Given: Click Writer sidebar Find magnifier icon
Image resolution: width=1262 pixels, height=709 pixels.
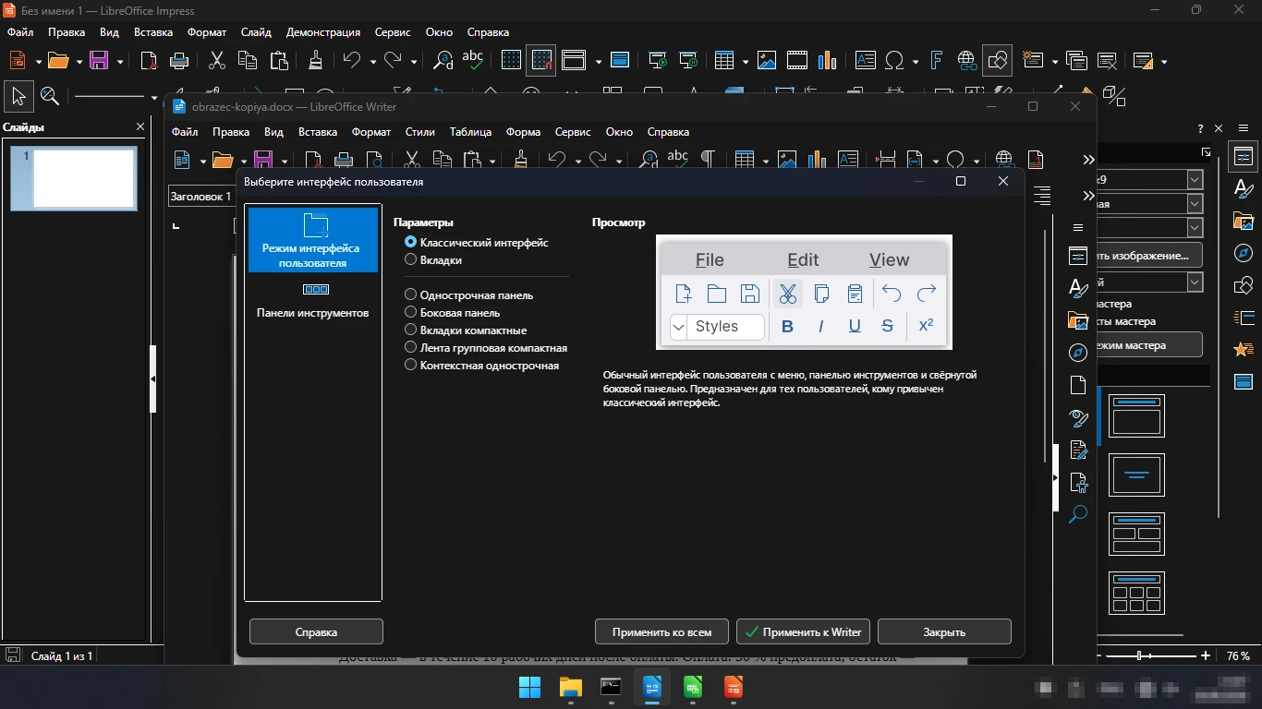Looking at the screenshot, I should click(1077, 514).
